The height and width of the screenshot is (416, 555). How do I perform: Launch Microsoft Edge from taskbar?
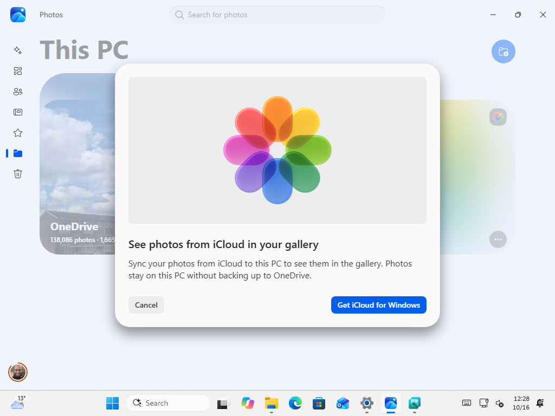tap(295, 403)
